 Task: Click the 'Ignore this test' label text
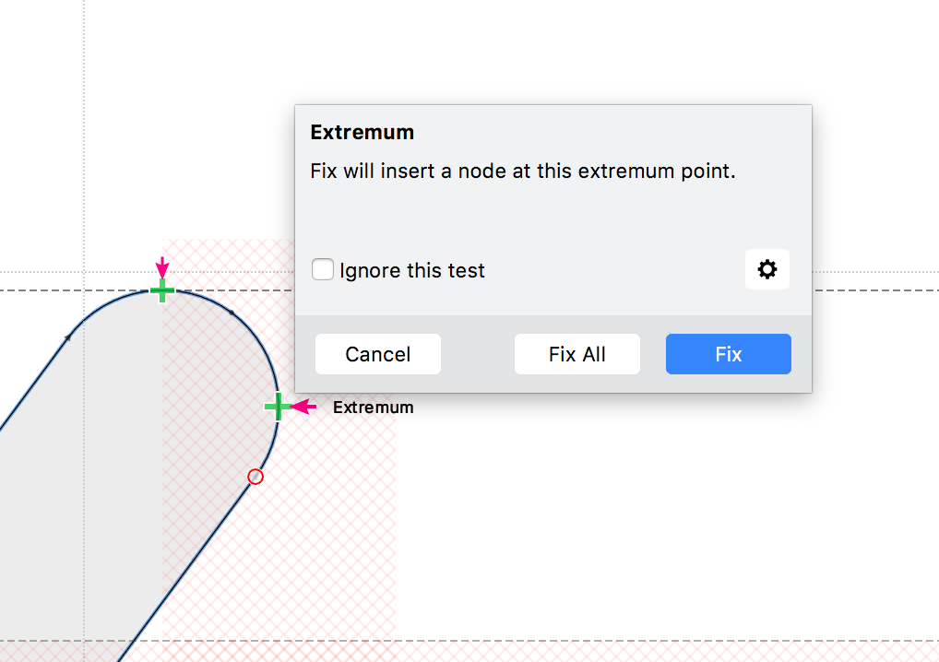pyautogui.click(x=412, y=271)
